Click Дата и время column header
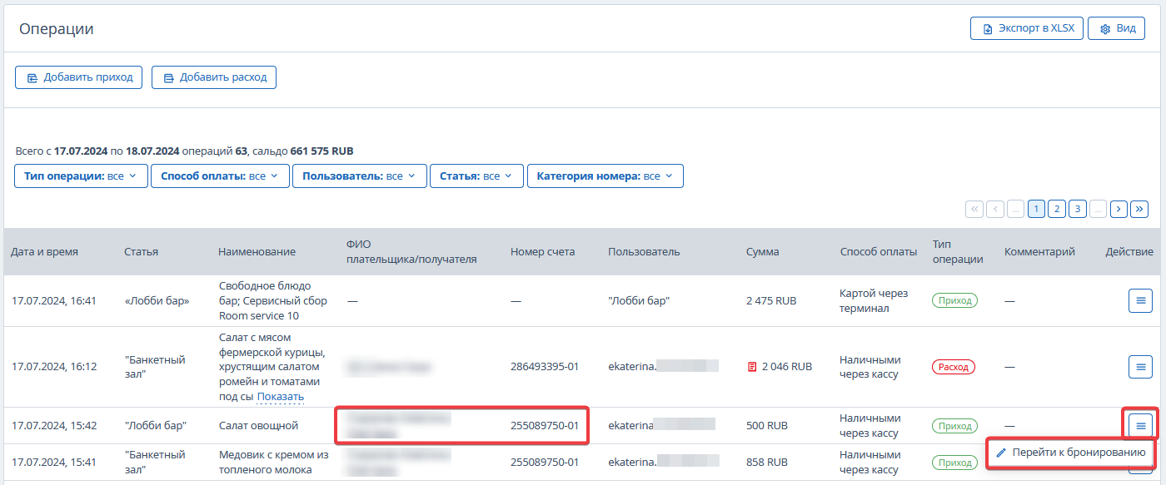 click(x=45, y=251)
